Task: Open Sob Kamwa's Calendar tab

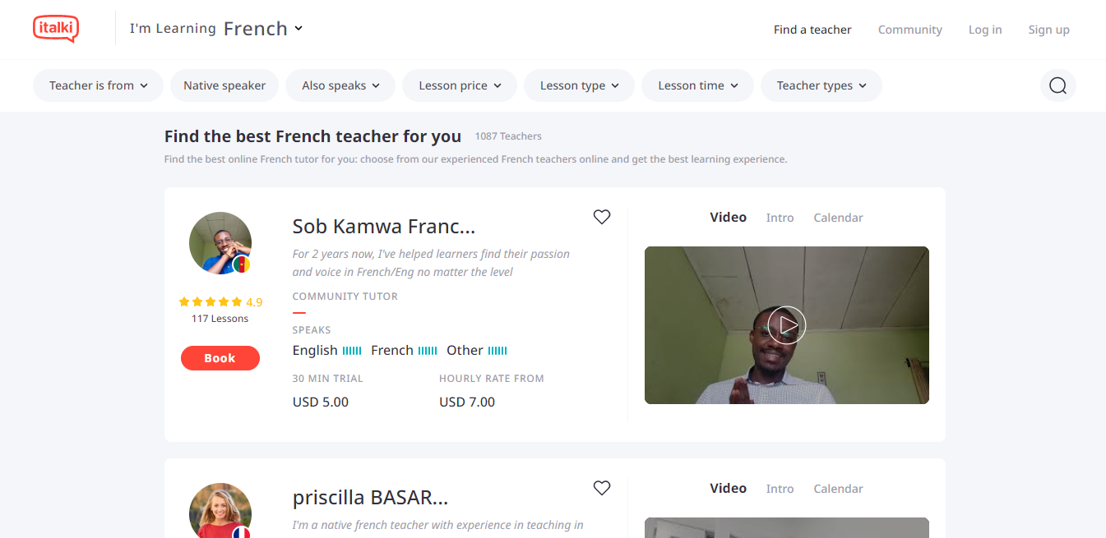Action: pyautogui.click(x=838, y=218)
